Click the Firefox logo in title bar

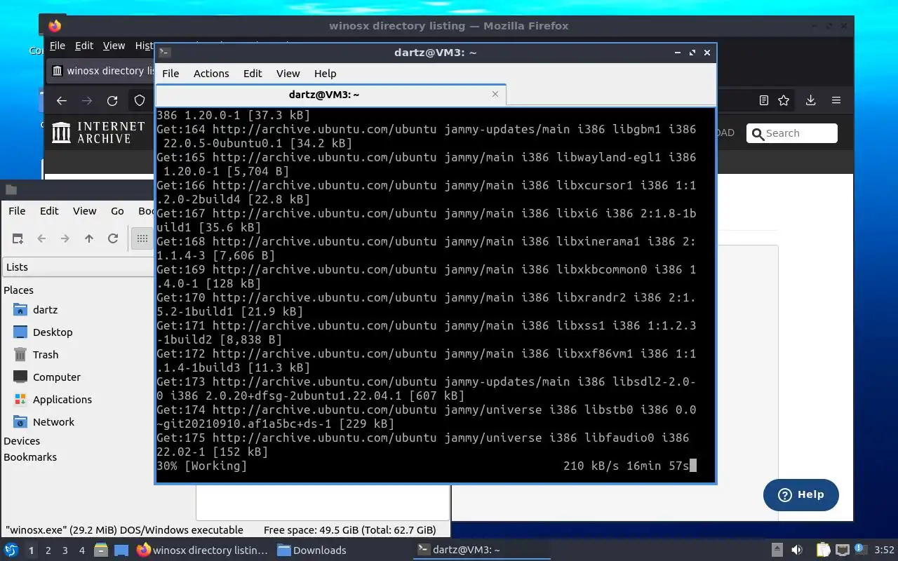(x=55, y=26)
